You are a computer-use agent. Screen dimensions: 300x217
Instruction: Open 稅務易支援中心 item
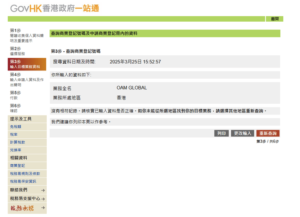25,198
